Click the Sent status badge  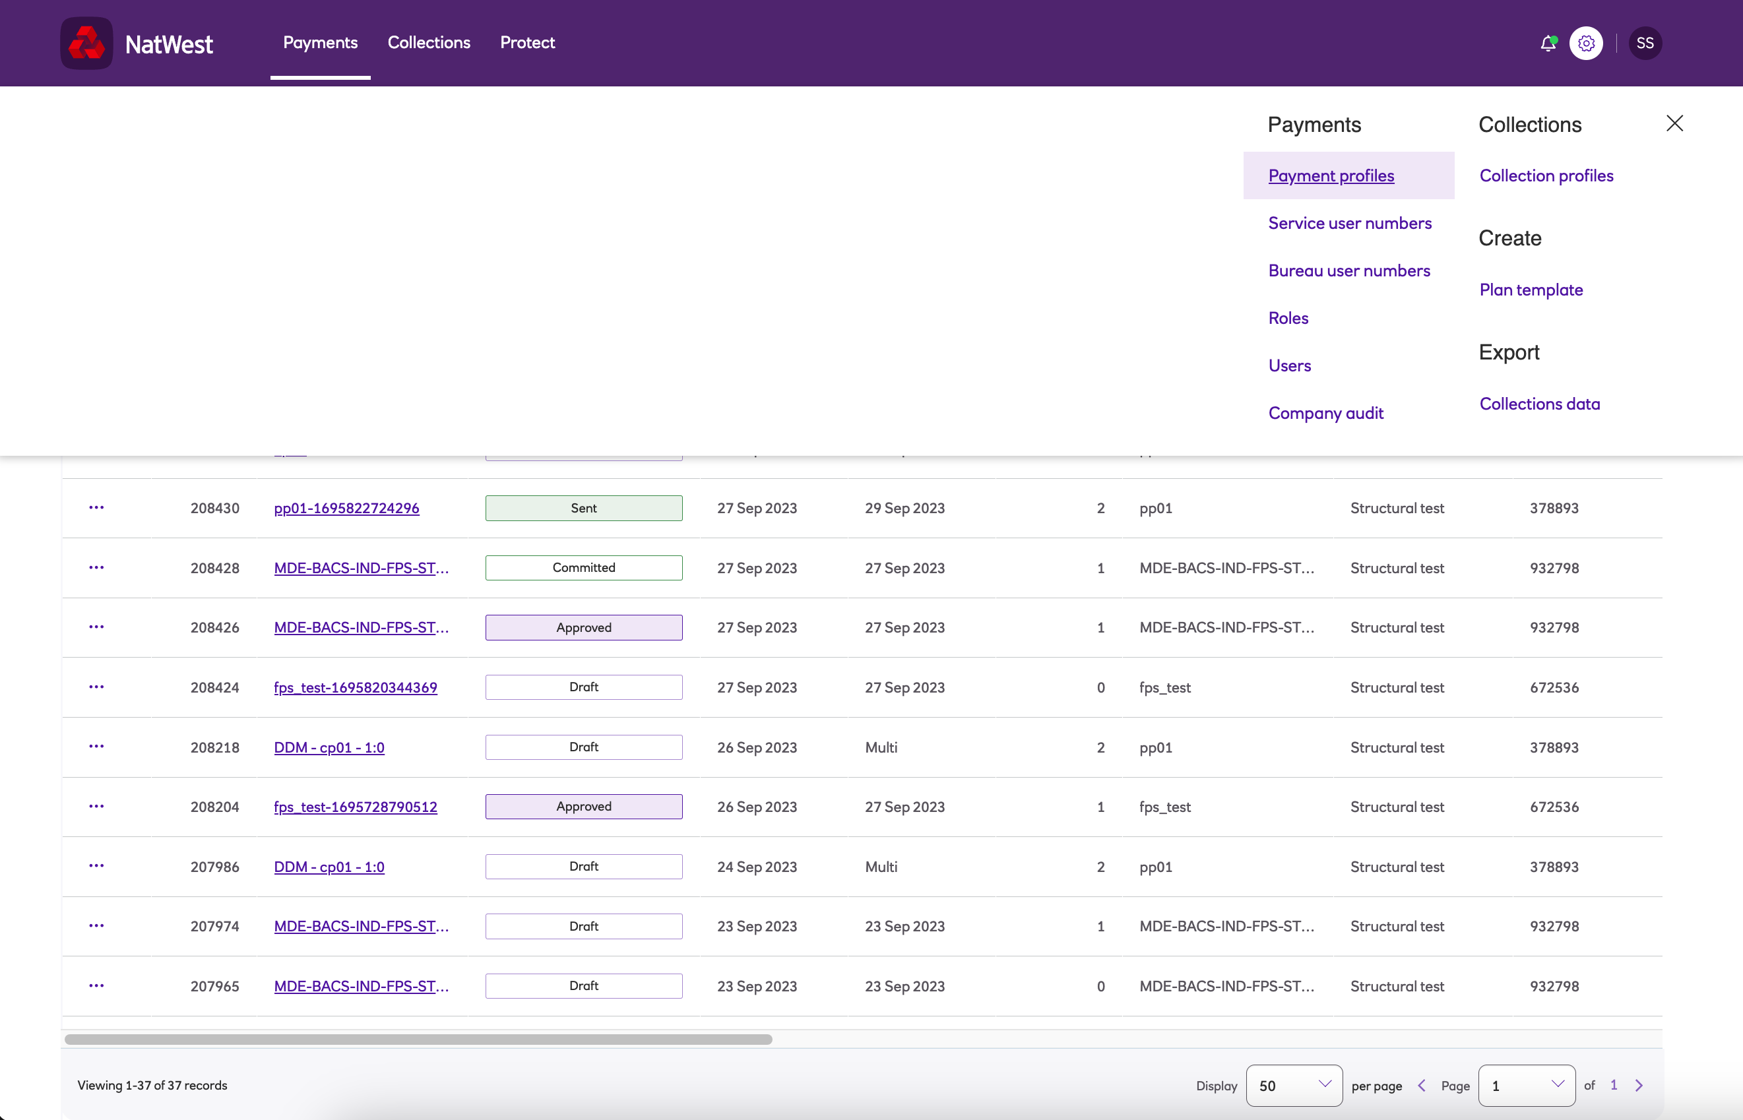point(583,508)
